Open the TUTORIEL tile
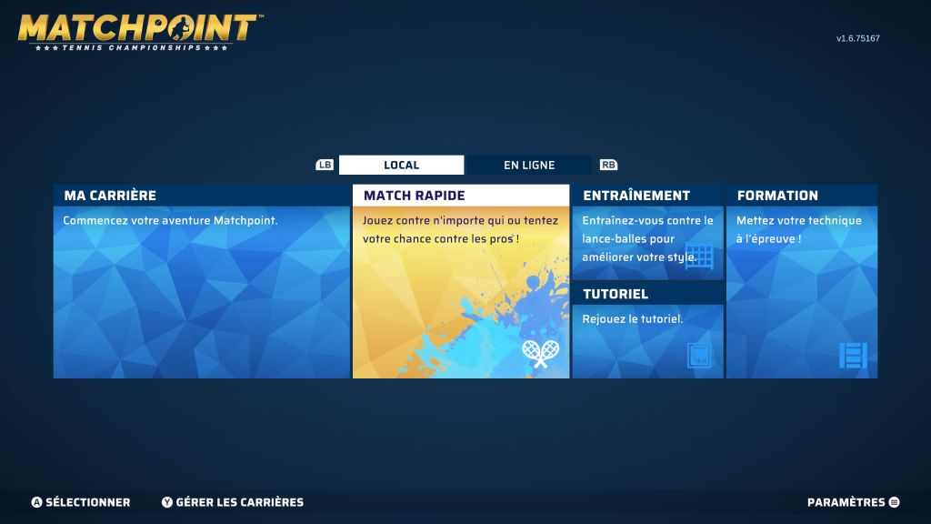The height and width of the screenshot is (524, 931). click(x=647, y=330)
